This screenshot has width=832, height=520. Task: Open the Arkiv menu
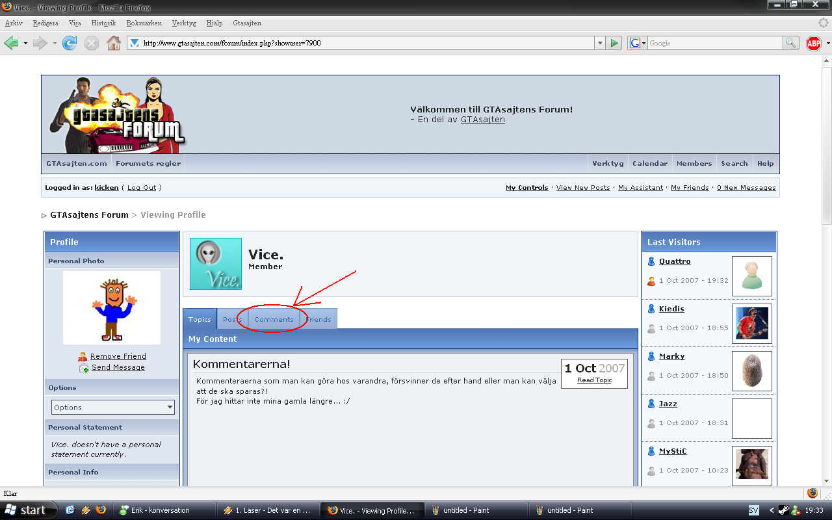click(x=14, y=23)
